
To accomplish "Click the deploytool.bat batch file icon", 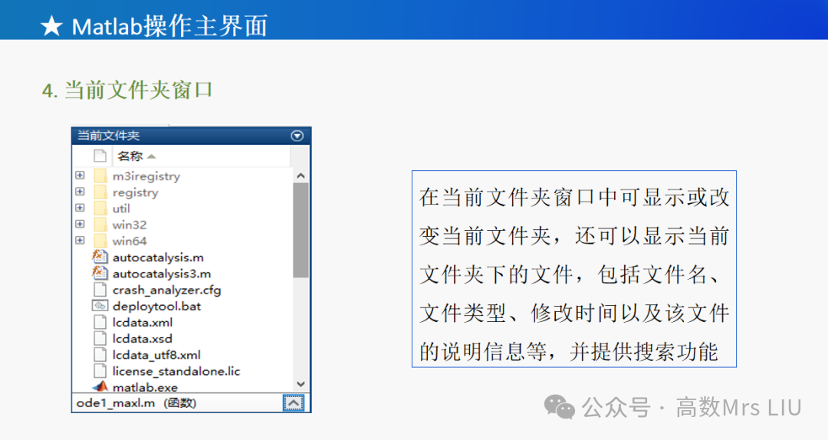I will click(100, 306).
